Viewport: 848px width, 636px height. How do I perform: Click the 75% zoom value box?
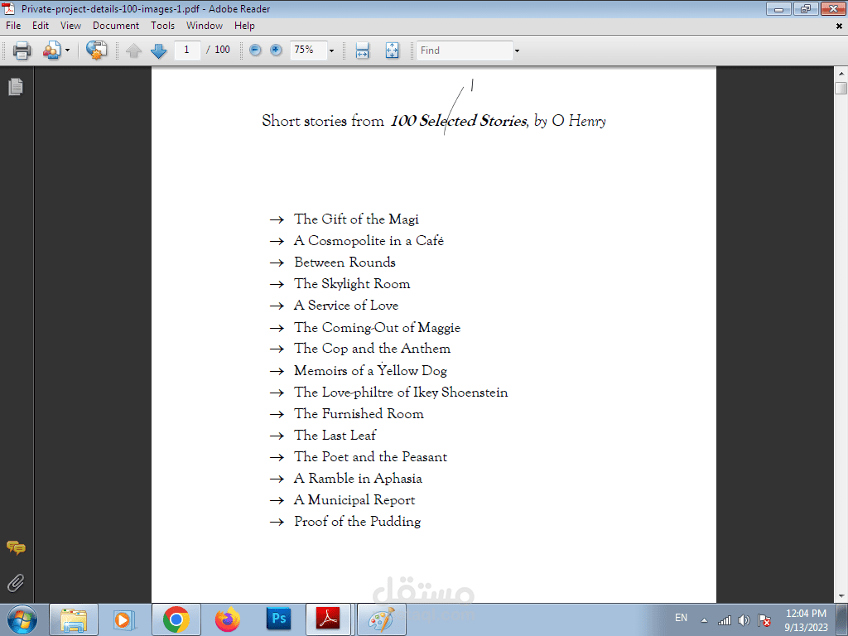pyautogui.click(x=308, y=50)
